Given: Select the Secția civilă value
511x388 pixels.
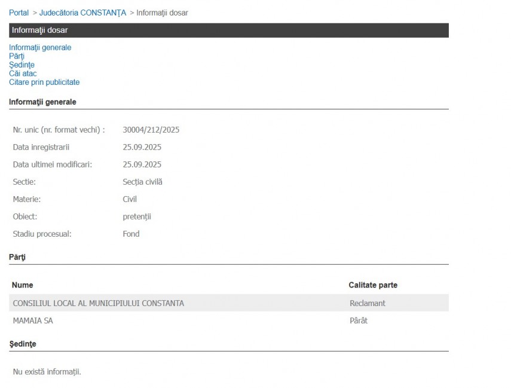Looking at the screenshot, I should pyautogui.click(x=142, y=182).
